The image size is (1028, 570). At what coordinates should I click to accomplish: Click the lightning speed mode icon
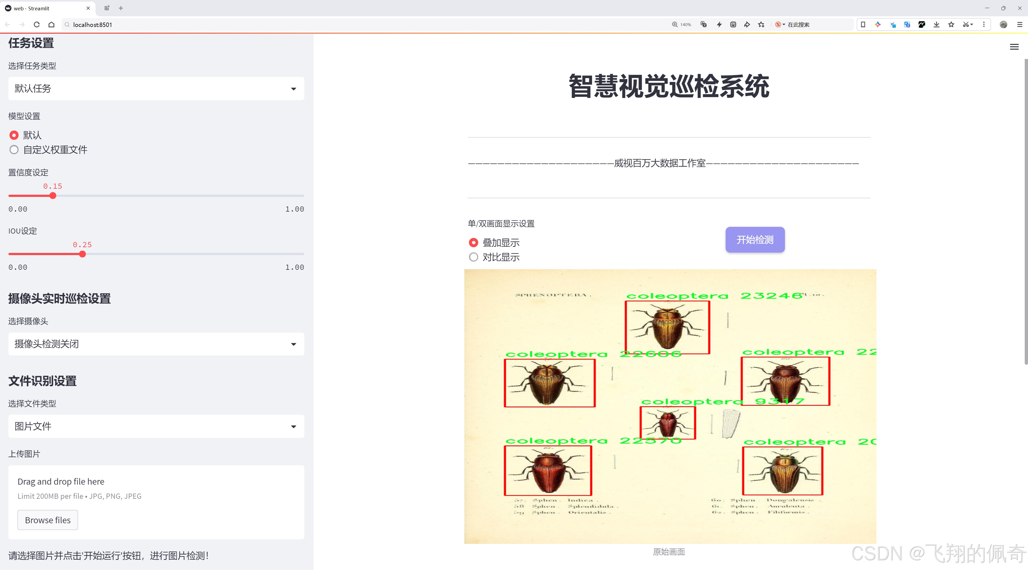tap(719, 25)
